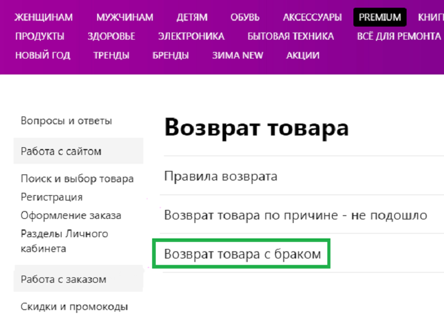Open the ПРОДУКТЫ category
The image size is (444, 317).
(40, 36)
